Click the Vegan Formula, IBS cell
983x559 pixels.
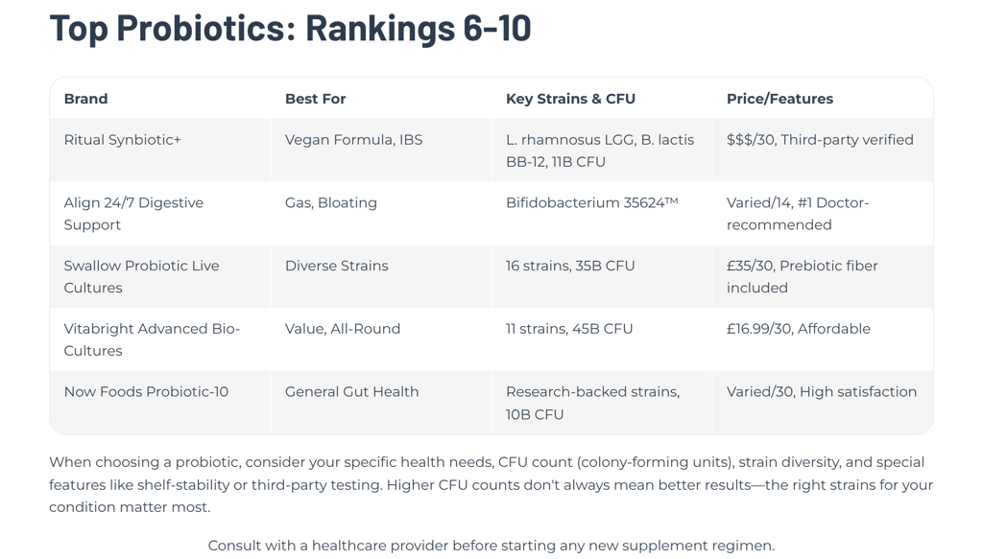[x=381, y=151]
